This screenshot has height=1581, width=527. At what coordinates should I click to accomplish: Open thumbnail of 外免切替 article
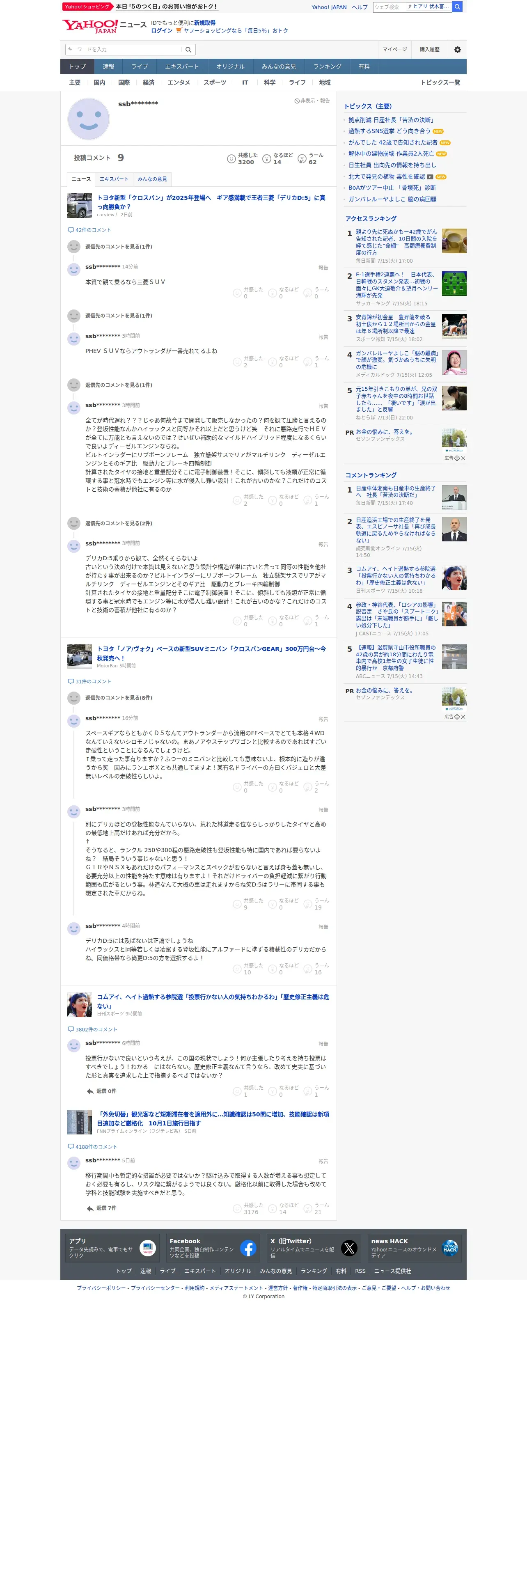point(79,1122)
